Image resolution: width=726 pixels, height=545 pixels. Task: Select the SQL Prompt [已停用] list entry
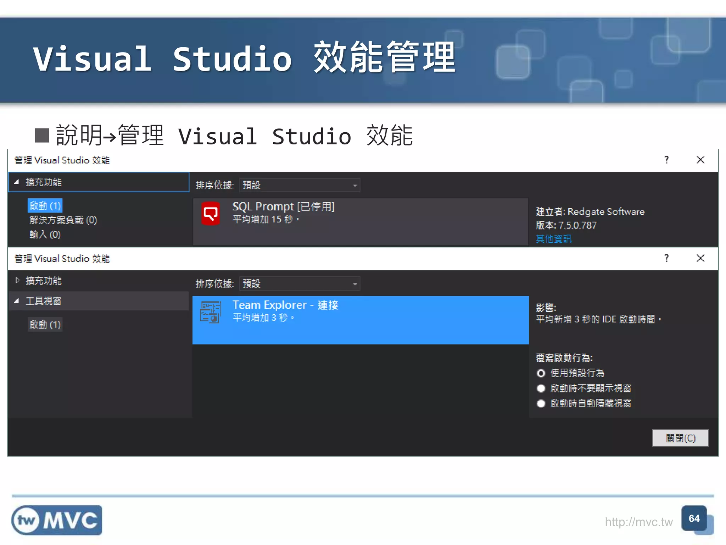coord(361,222)
